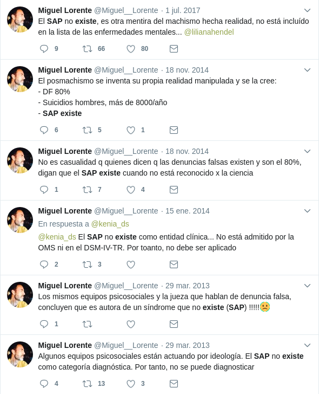319x394 pixels.
Task: Reply to the last tweet with 4 replies
Action: (x=44, y=384)
